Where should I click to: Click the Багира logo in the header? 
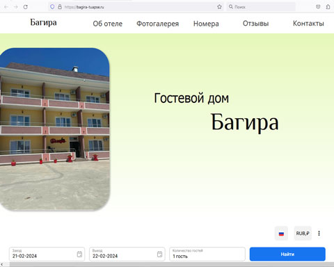(43, 23)
